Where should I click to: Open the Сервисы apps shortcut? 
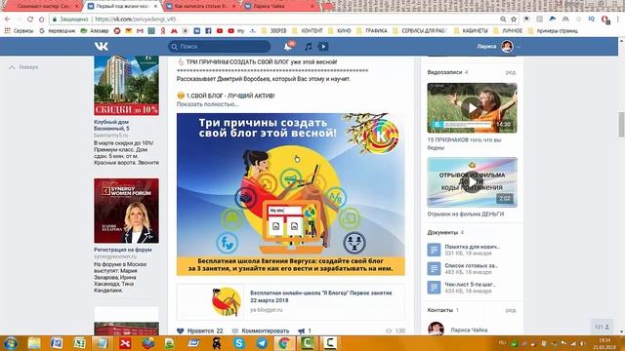(x=20, y=30)
